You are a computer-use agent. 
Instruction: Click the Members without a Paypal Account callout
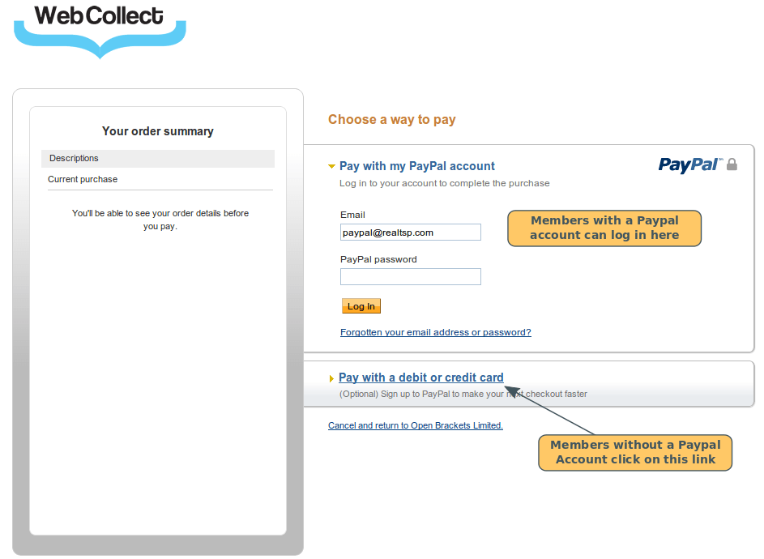pos(635,452)
